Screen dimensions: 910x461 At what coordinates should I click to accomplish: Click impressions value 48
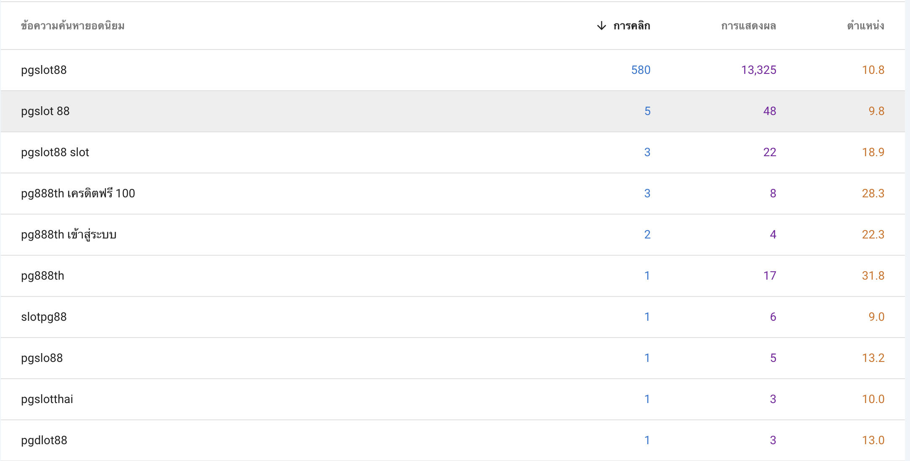click(x=770, y=111)
